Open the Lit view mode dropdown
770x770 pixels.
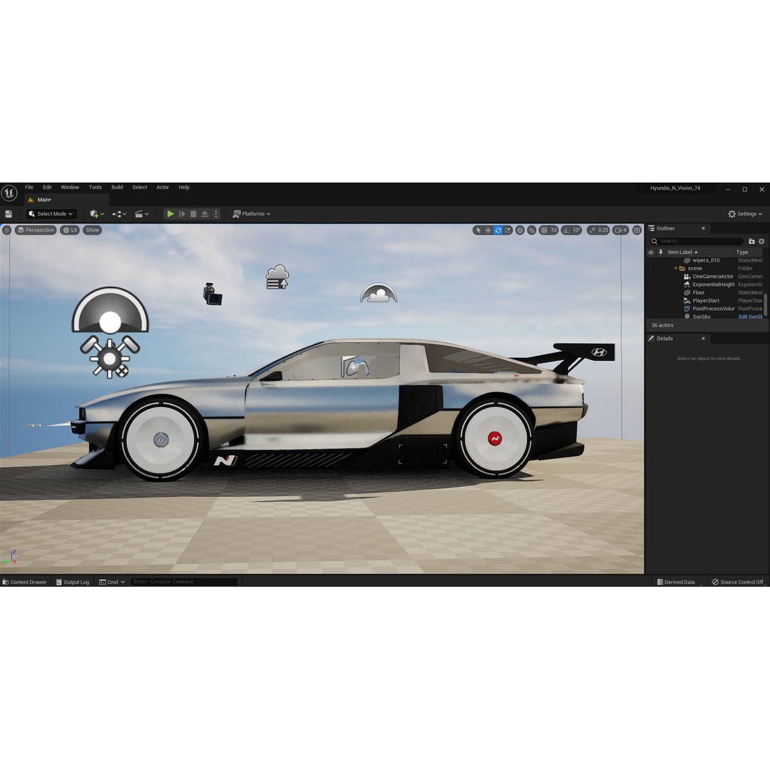point(70,230)
